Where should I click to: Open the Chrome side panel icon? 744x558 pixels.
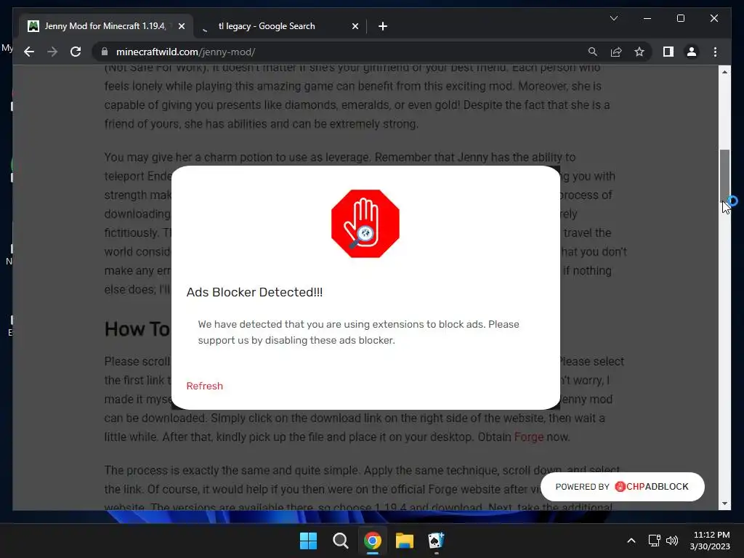click(x=668, y=52)
